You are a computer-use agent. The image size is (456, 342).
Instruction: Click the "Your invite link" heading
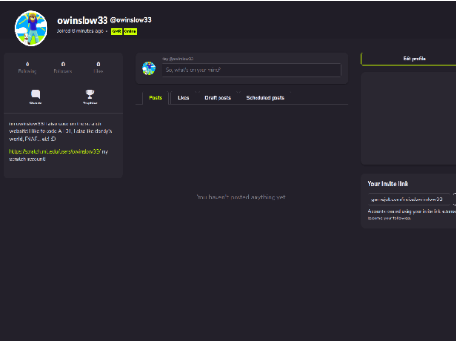pyautogui.click(x=388, y=184)
